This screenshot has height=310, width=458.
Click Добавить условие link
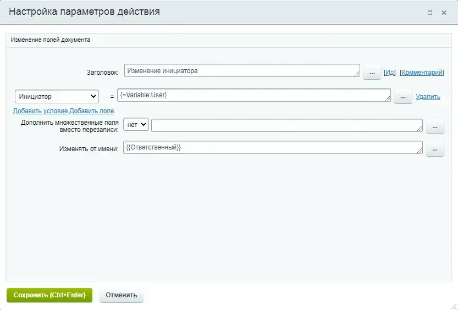coord(40,111)
